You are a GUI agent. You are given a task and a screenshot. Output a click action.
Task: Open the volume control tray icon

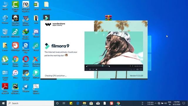coord(166,103)
